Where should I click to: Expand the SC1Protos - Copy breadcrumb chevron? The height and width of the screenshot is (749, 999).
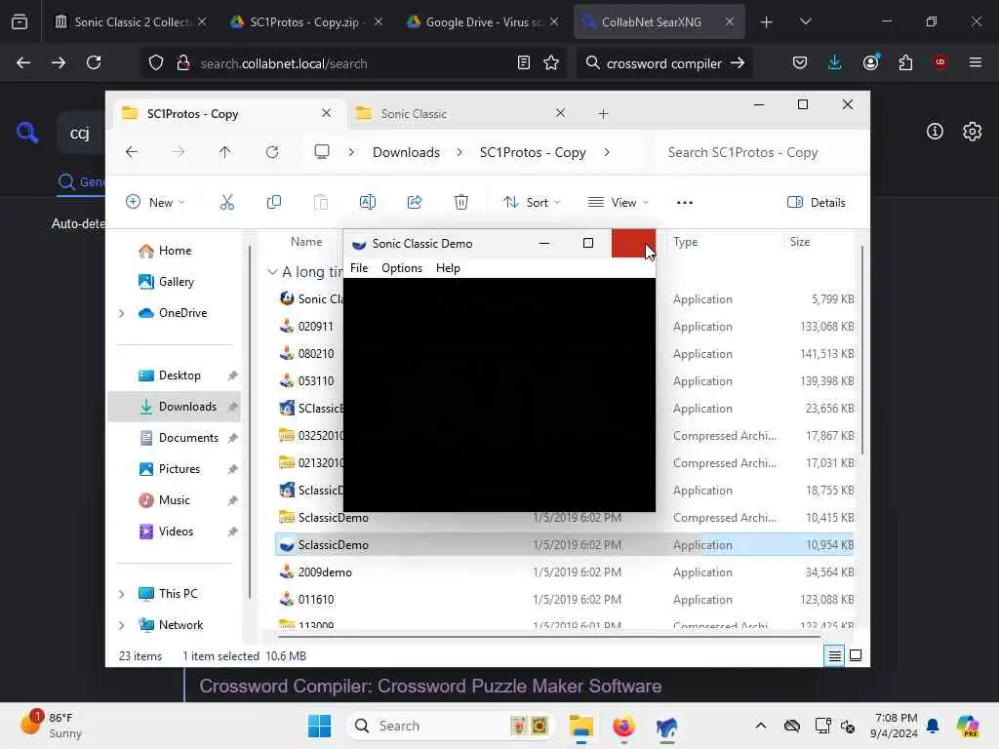(607, 152)
